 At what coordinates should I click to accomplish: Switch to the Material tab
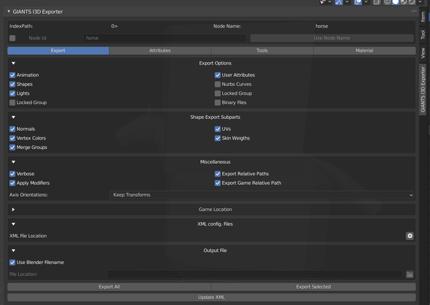pos(364,50)
